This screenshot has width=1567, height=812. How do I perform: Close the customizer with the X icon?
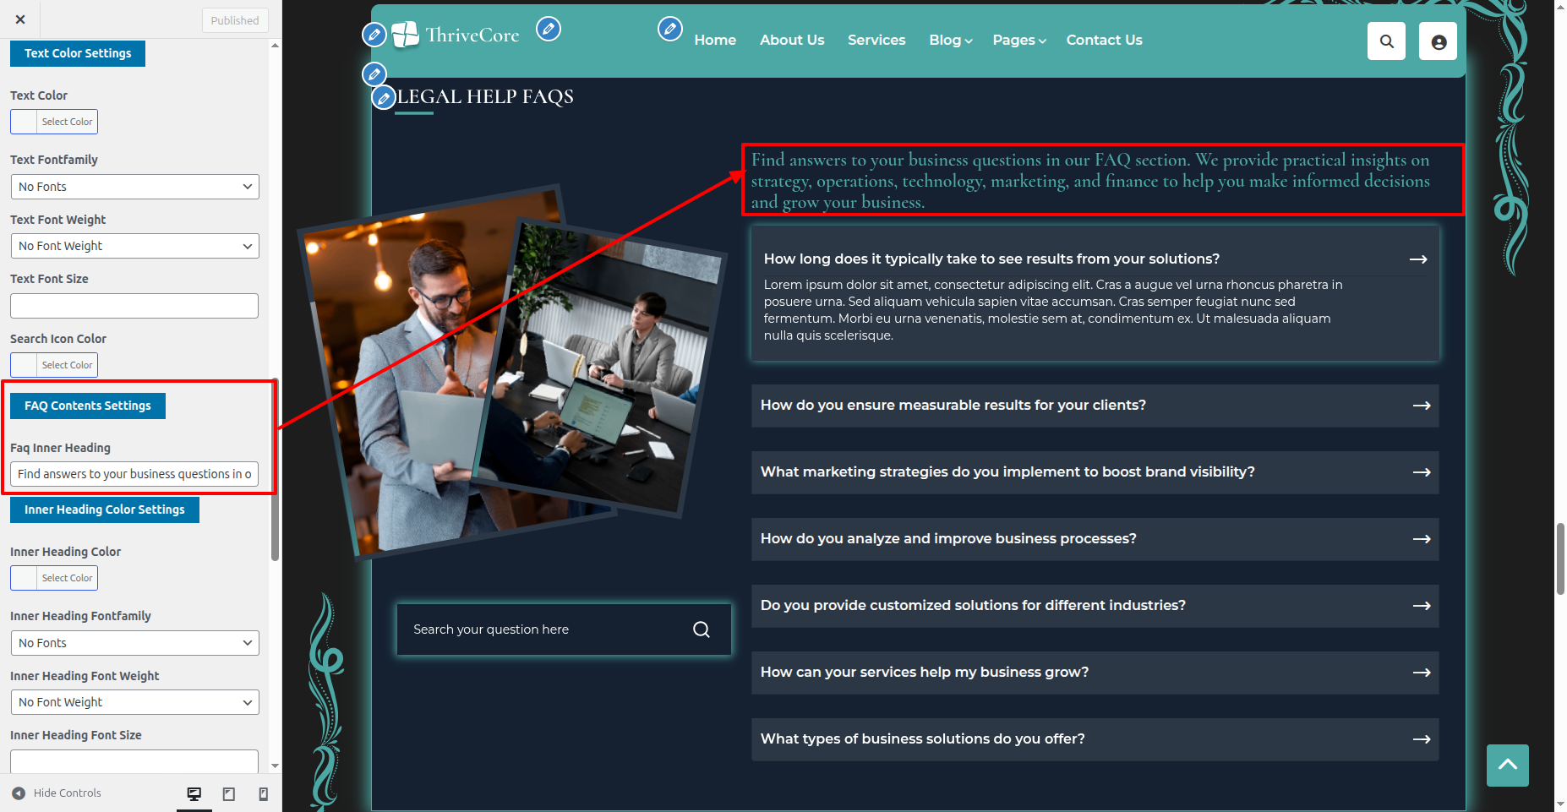(20, 19)
